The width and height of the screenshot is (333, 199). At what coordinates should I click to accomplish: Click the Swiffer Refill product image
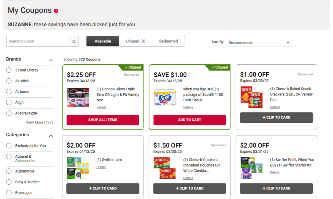coord(251,168)
